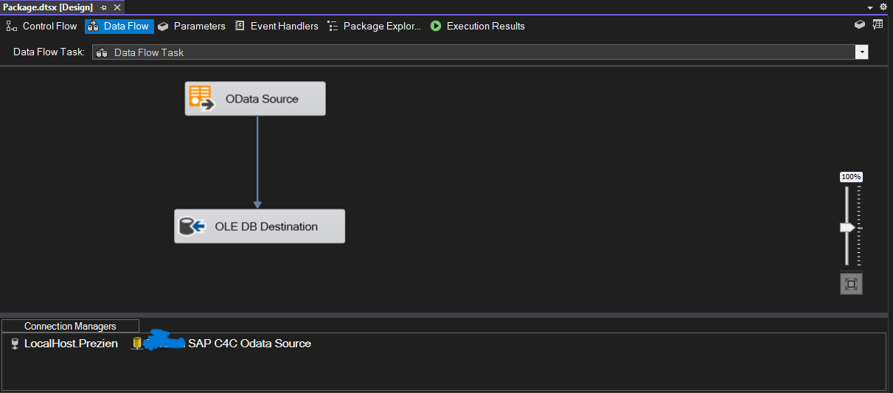Select the OLE DB Destination component

pyautogui.click(x=260, y=226)
